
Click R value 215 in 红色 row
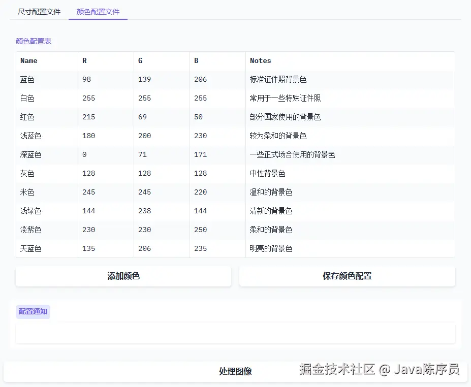106,117
